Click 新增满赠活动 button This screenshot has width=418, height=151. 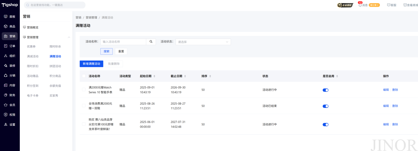click(x=91, y=64)
